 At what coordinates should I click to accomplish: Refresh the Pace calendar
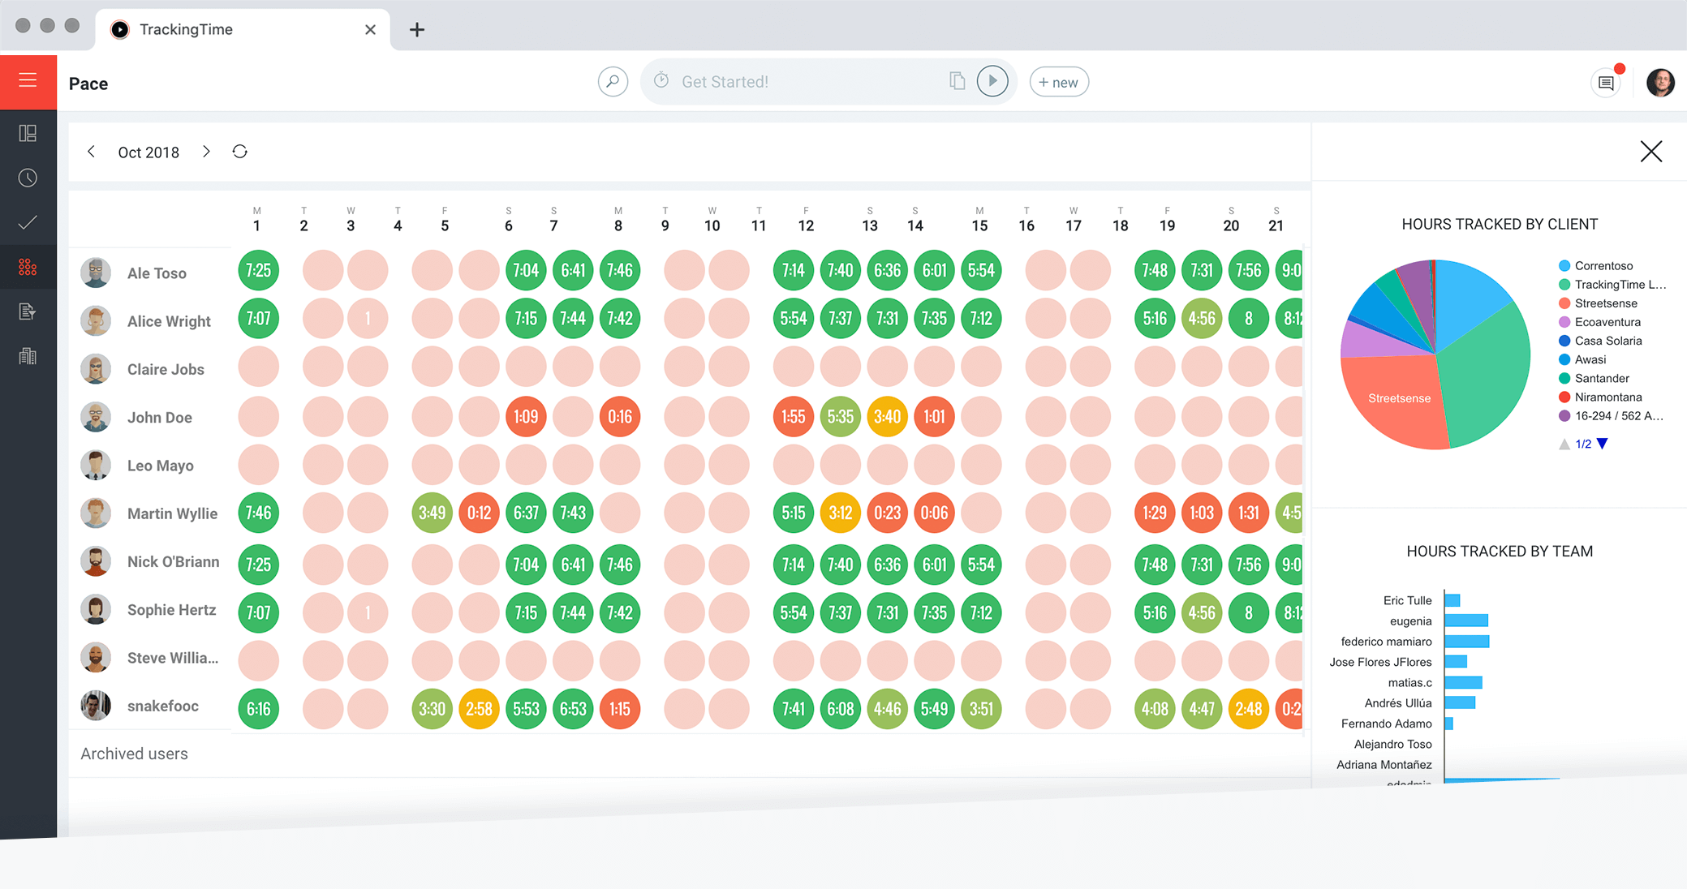[x=239, y=152]
